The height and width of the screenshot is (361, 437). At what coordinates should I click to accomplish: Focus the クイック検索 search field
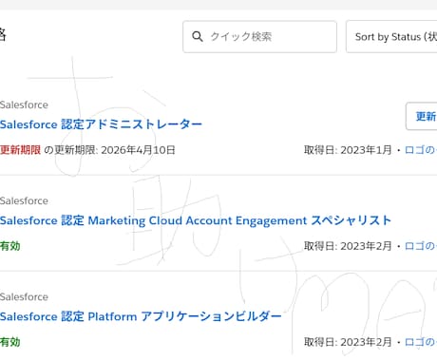pos(259,37)
